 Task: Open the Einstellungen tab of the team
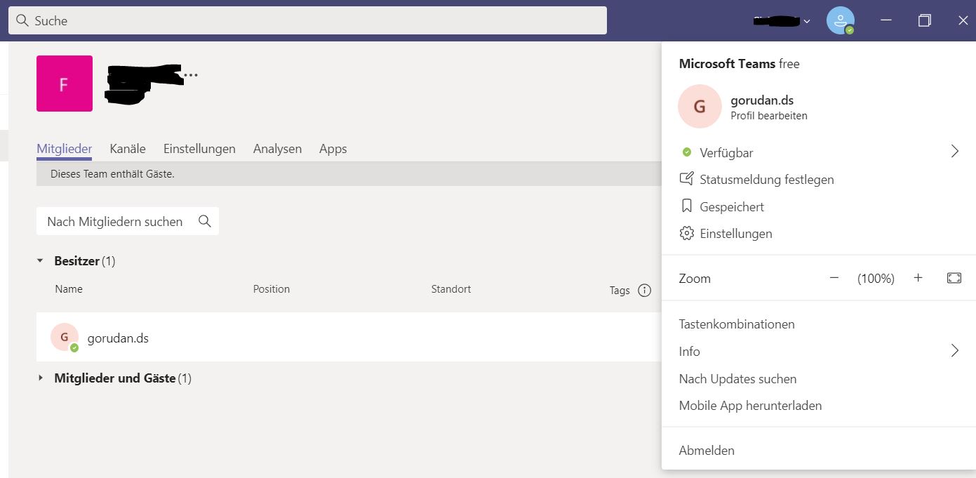(x=199, y=149)
